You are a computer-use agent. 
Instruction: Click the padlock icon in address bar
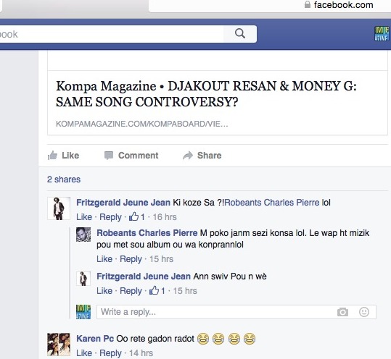(x=308, y=4)
